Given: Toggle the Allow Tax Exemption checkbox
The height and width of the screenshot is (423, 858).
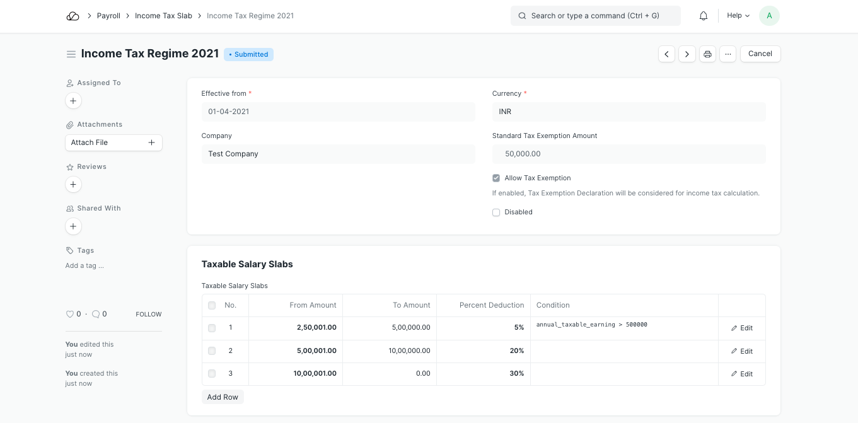Looking at the screenshot, I should (496, 178).
